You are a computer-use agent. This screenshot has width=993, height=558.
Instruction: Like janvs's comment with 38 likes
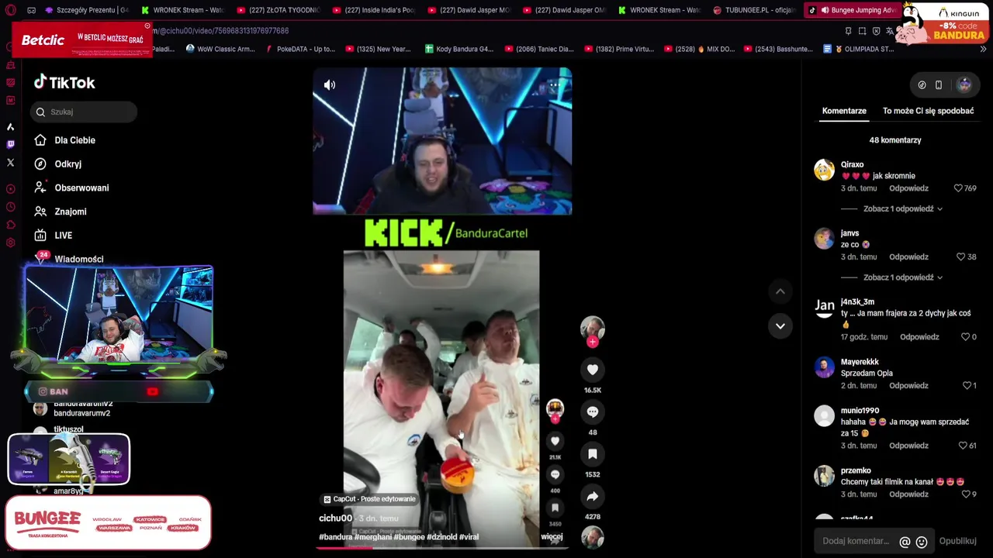[960, 257]
